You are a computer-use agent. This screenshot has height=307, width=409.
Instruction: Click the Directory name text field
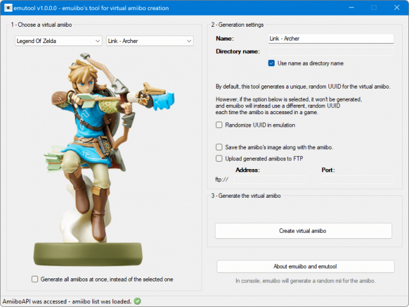pyautogui.click(x=331, y=51)
